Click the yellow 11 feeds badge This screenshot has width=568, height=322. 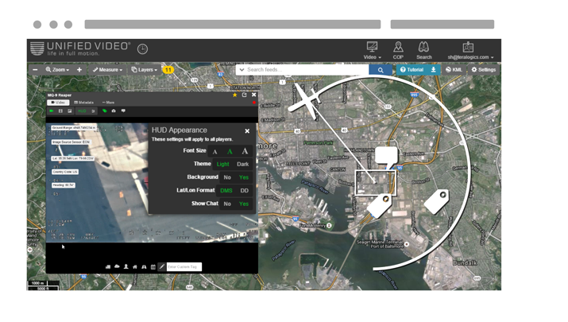coord(168,70)
